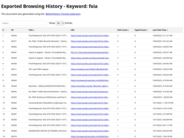Click the timestamp 10/7/2025, 8:46:33 PM
Viewport: 184px width, 138px height.
(x=163, y=131)
